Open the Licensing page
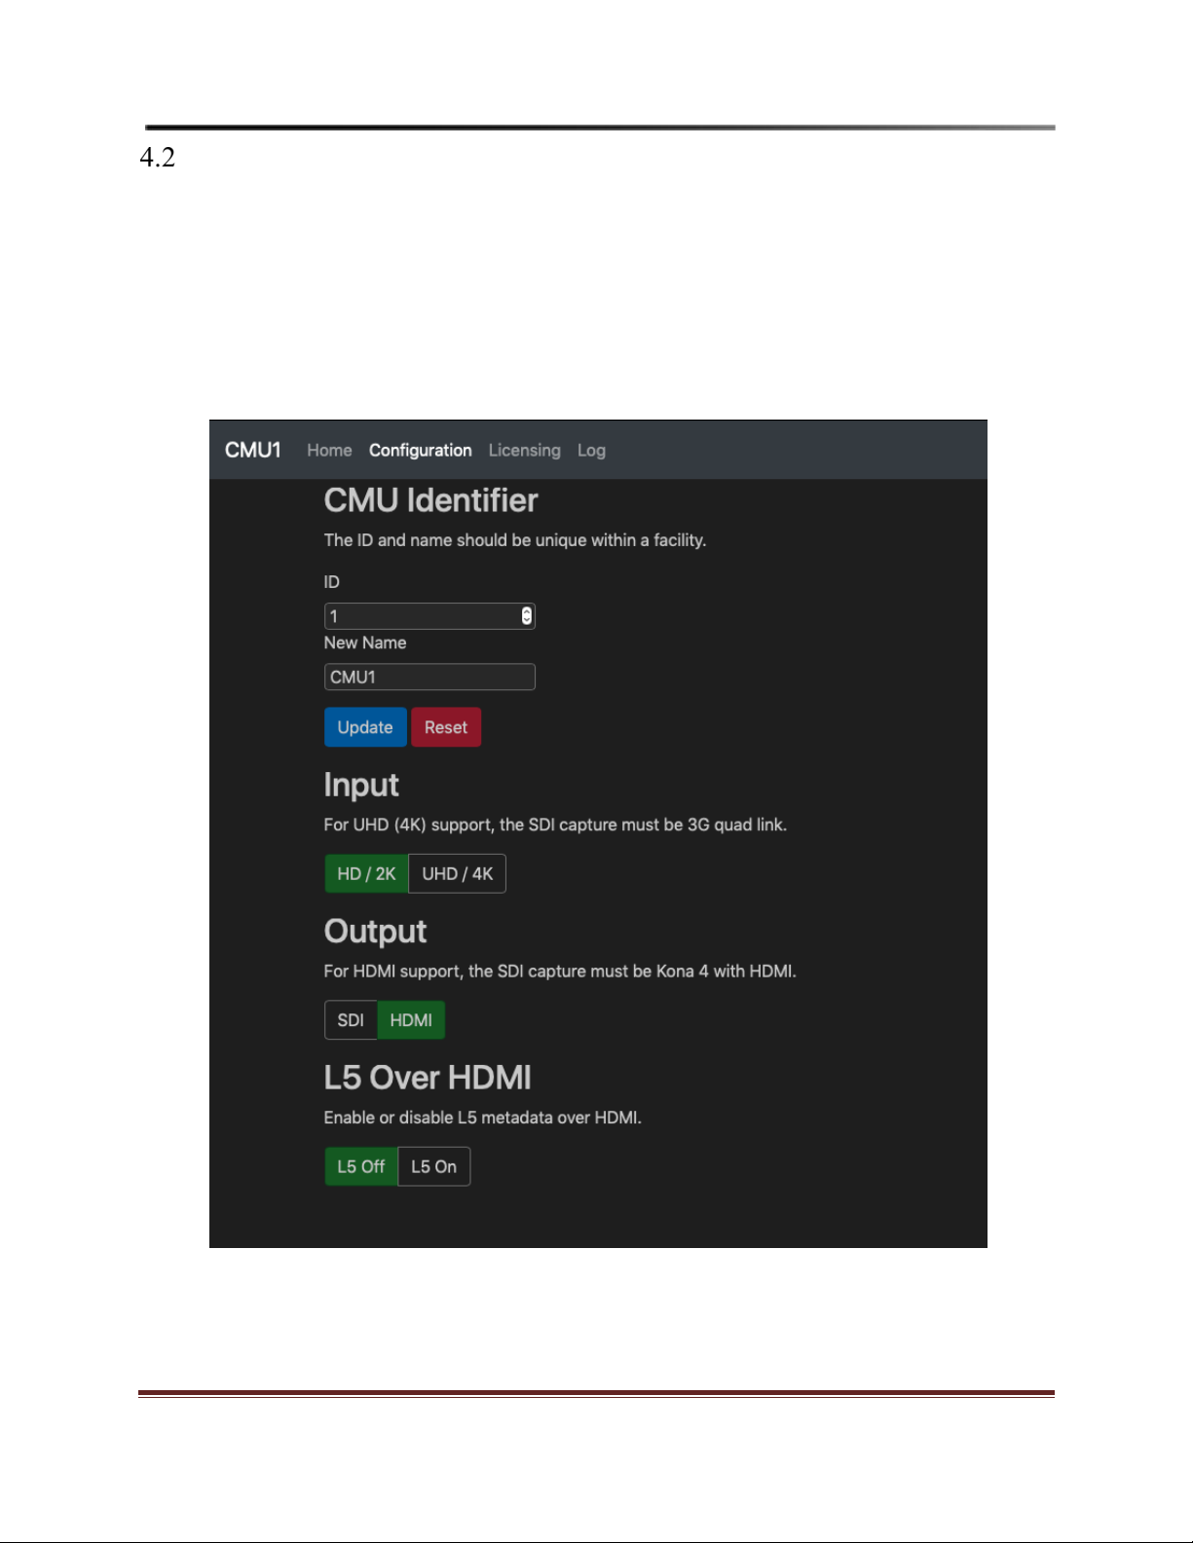This screenshot has width=1193, height=1543. [x=524, y=451]
